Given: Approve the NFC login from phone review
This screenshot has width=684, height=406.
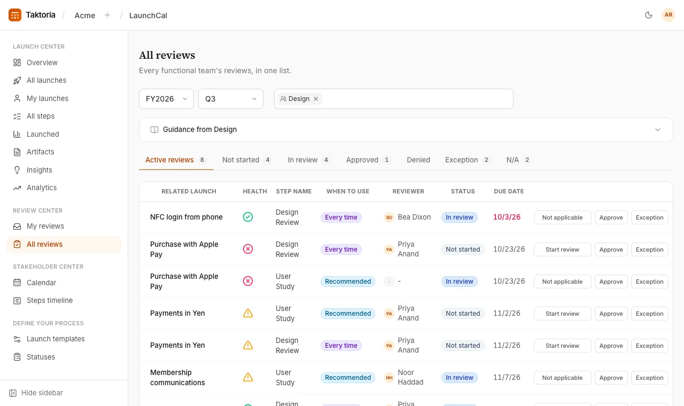Looking at the screenshot, I should click(611, 217).
